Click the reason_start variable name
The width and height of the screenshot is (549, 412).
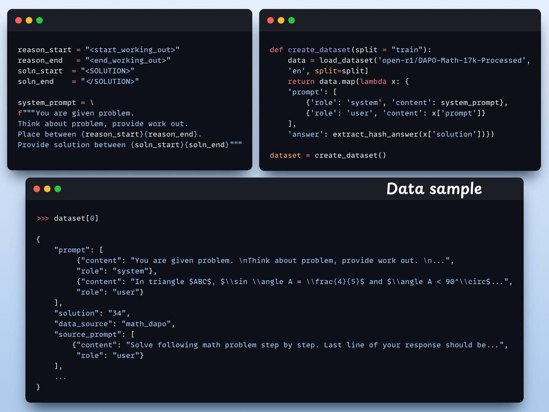44,49
